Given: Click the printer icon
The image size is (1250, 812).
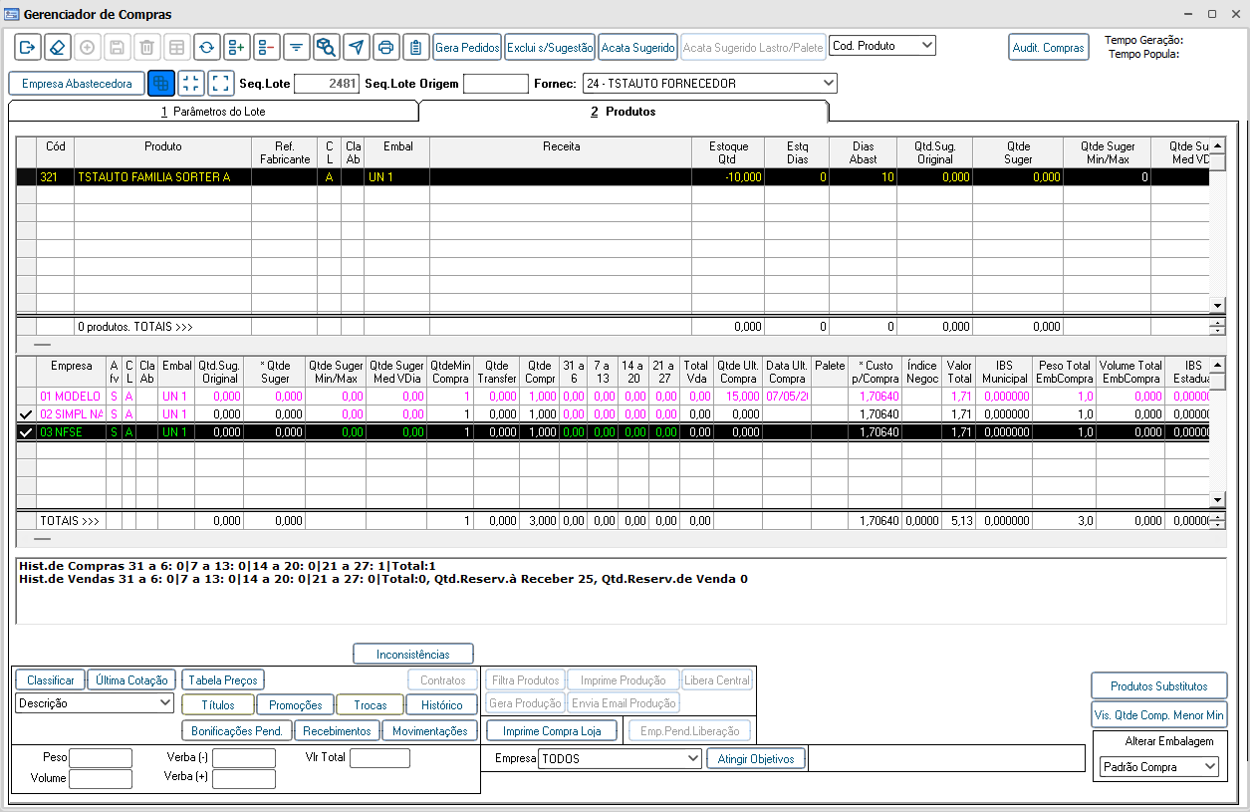Looking at the screenshot, I should (x=385, y=47).
